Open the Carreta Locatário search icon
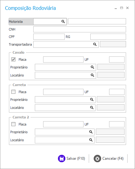Viewport: 135px width, 169px height. pyautogui.click(x=92, y=107)
